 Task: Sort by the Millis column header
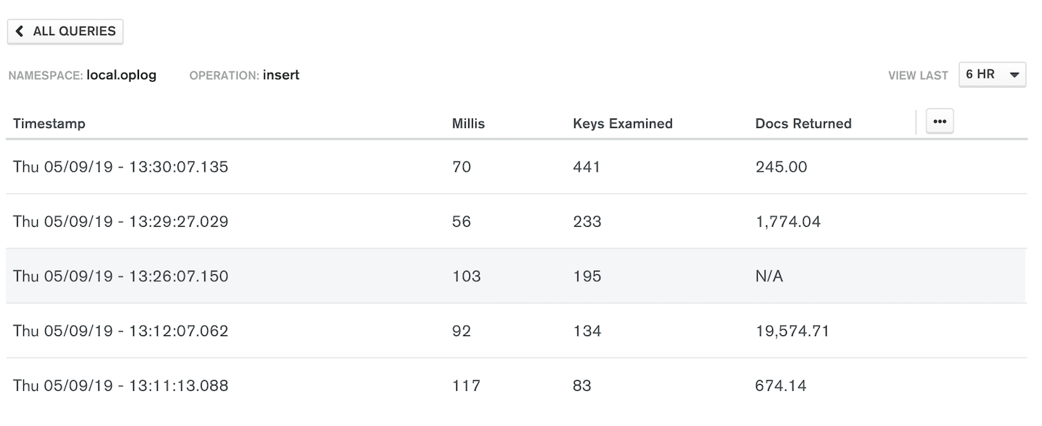468,124
